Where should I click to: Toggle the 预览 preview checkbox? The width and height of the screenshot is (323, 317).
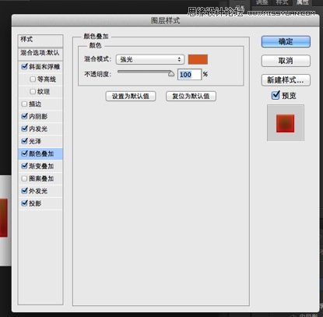click(276, 95)
